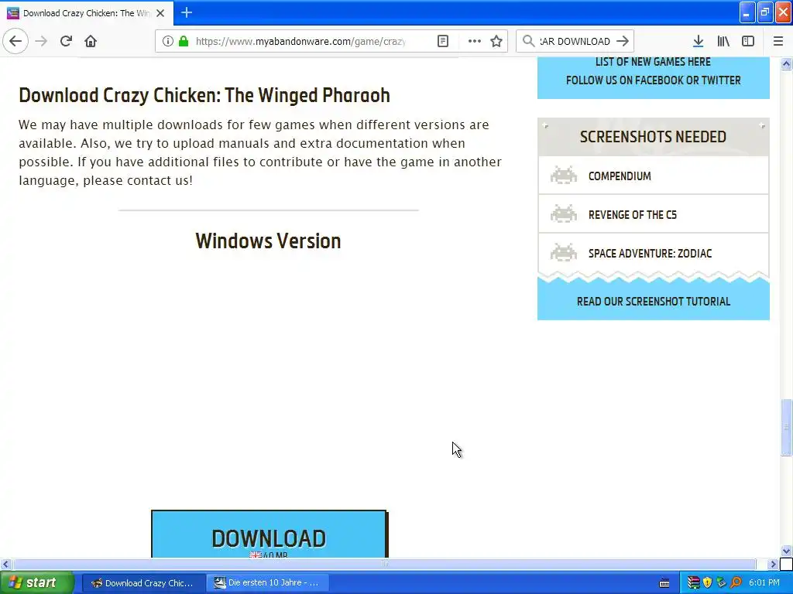This screenshot has height=594, width=793.
Task: Open the library bookmarks menu
Action: (723, 41)
